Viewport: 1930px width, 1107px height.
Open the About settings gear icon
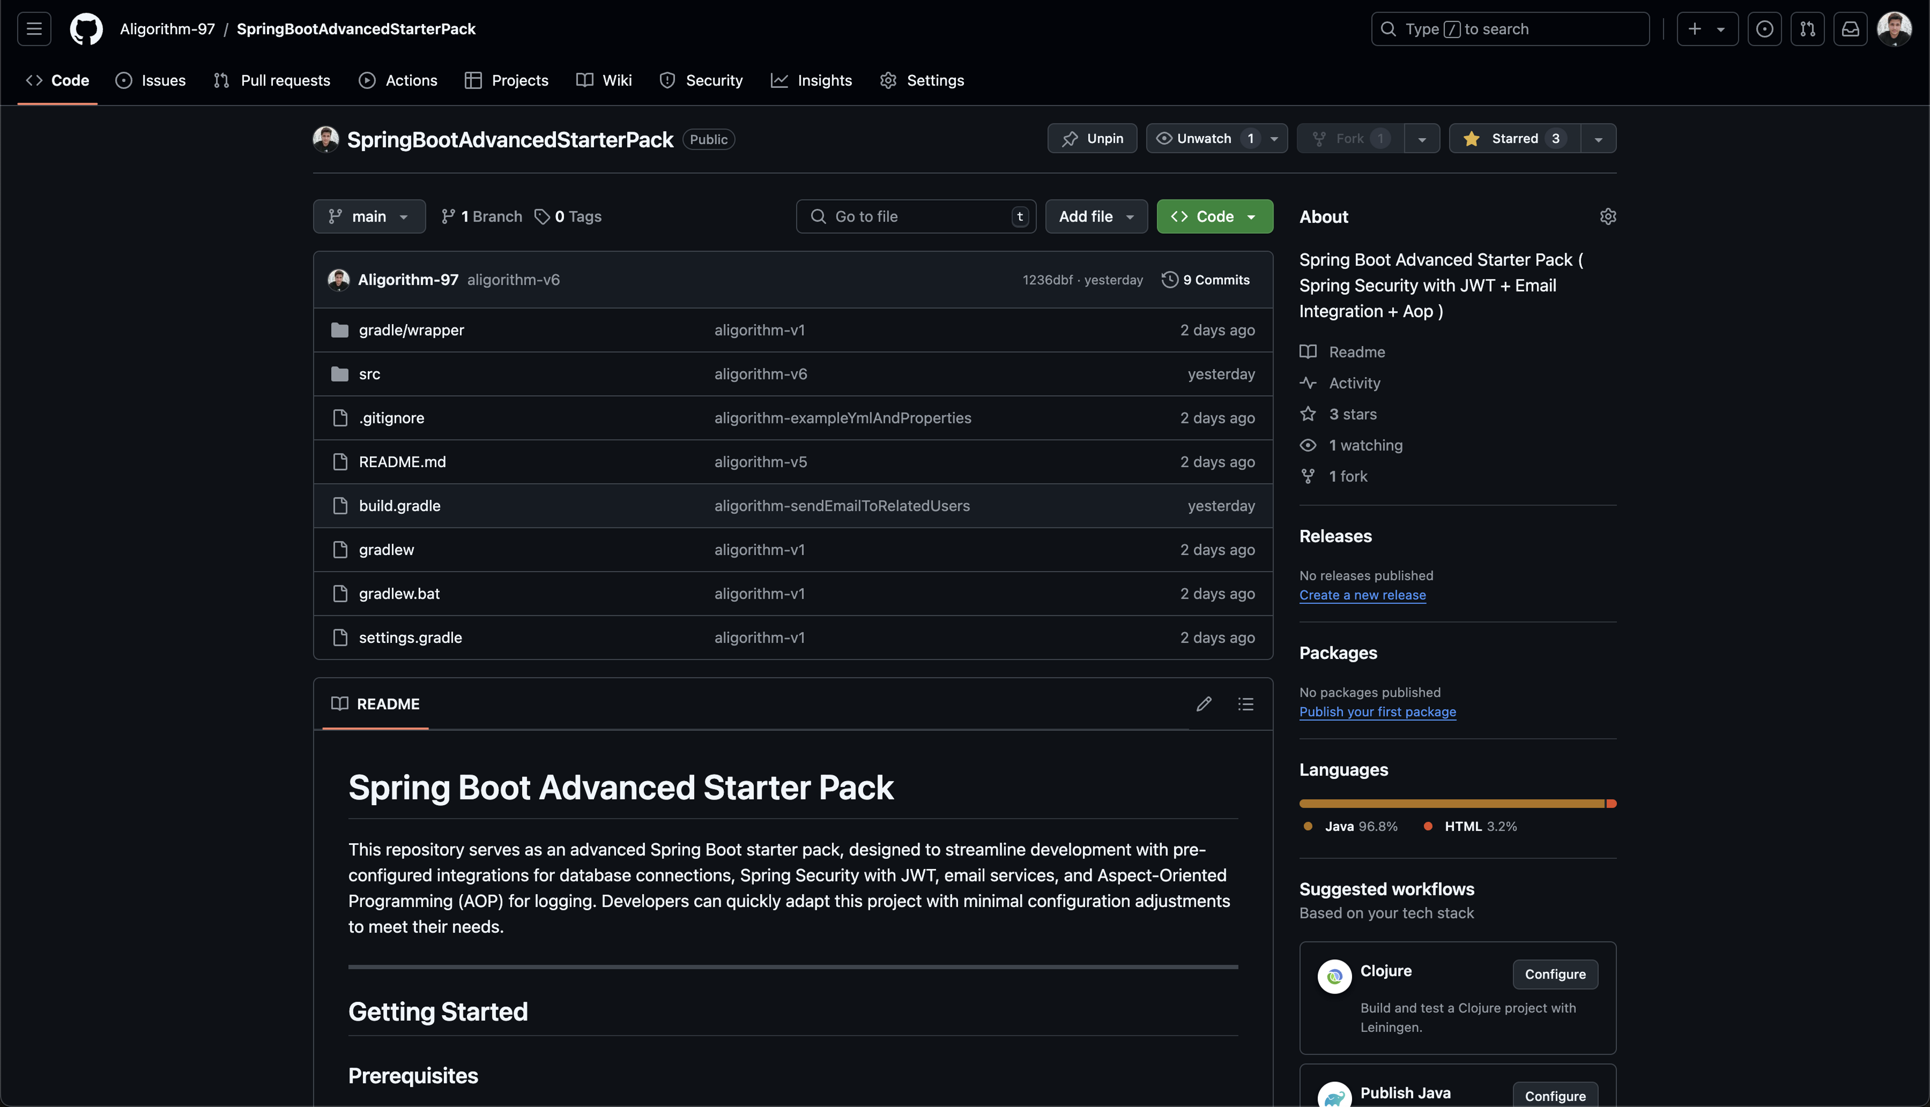tap(1607, 216)
